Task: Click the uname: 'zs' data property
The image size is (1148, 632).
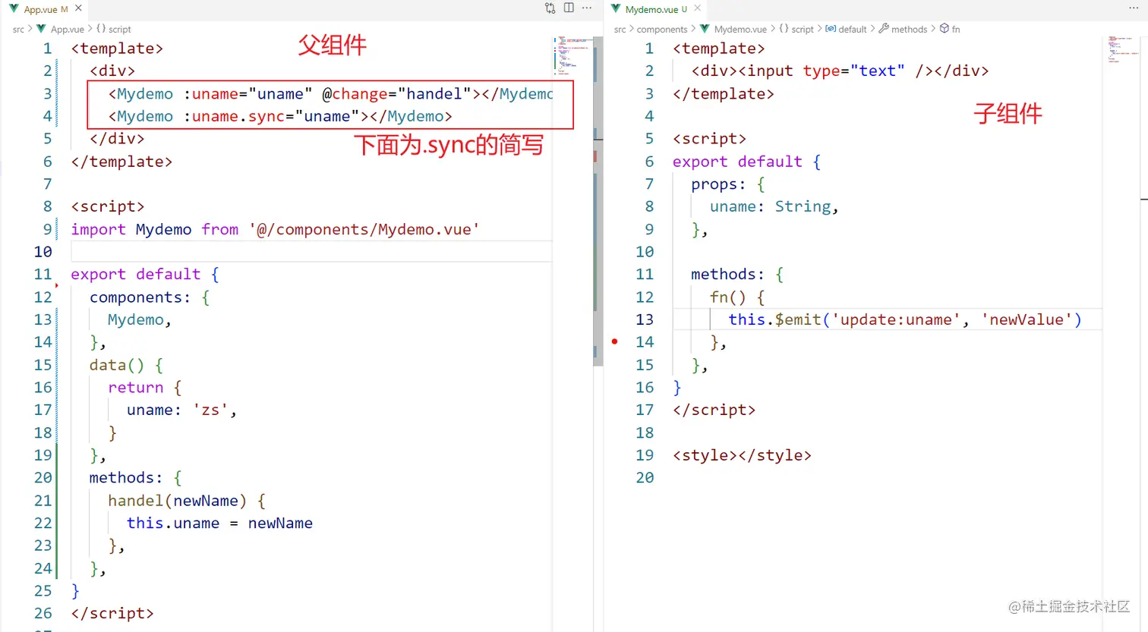Action: [181, 410]
